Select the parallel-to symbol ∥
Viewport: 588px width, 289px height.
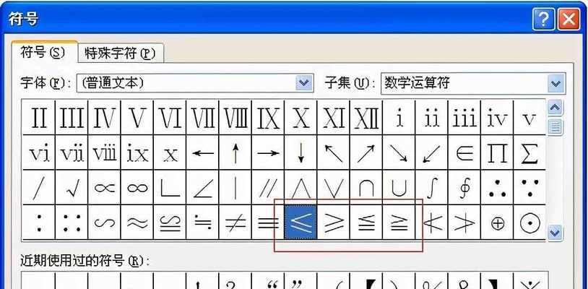click(x=268, y=187)
